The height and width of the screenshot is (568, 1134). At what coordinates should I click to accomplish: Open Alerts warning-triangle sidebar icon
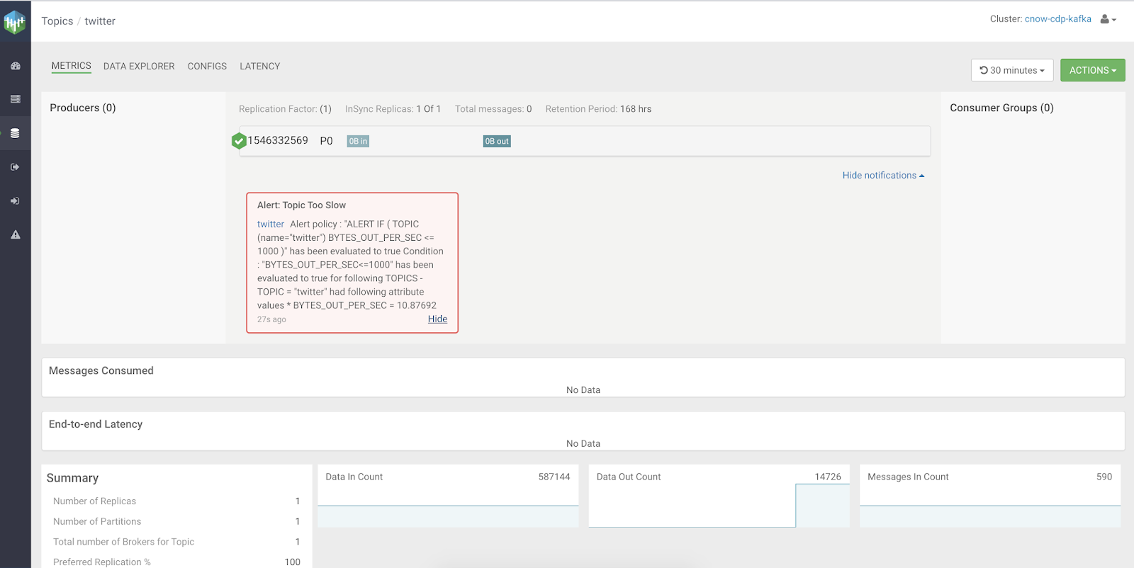[15, 234]
